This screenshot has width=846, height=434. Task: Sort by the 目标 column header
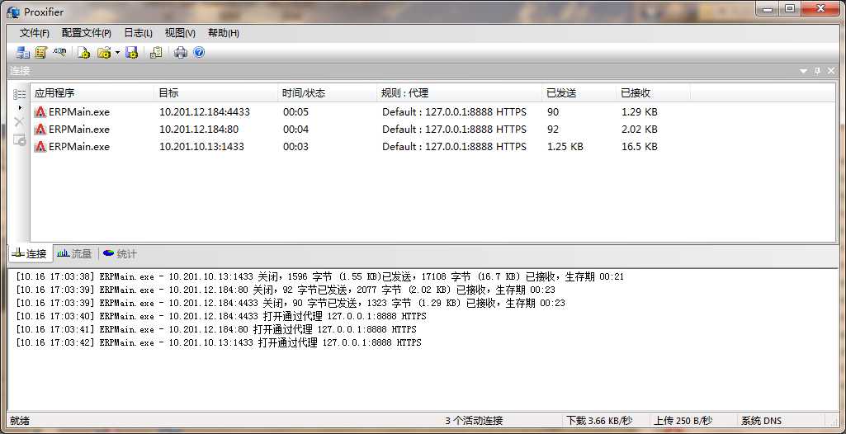[x=215, y=92]
